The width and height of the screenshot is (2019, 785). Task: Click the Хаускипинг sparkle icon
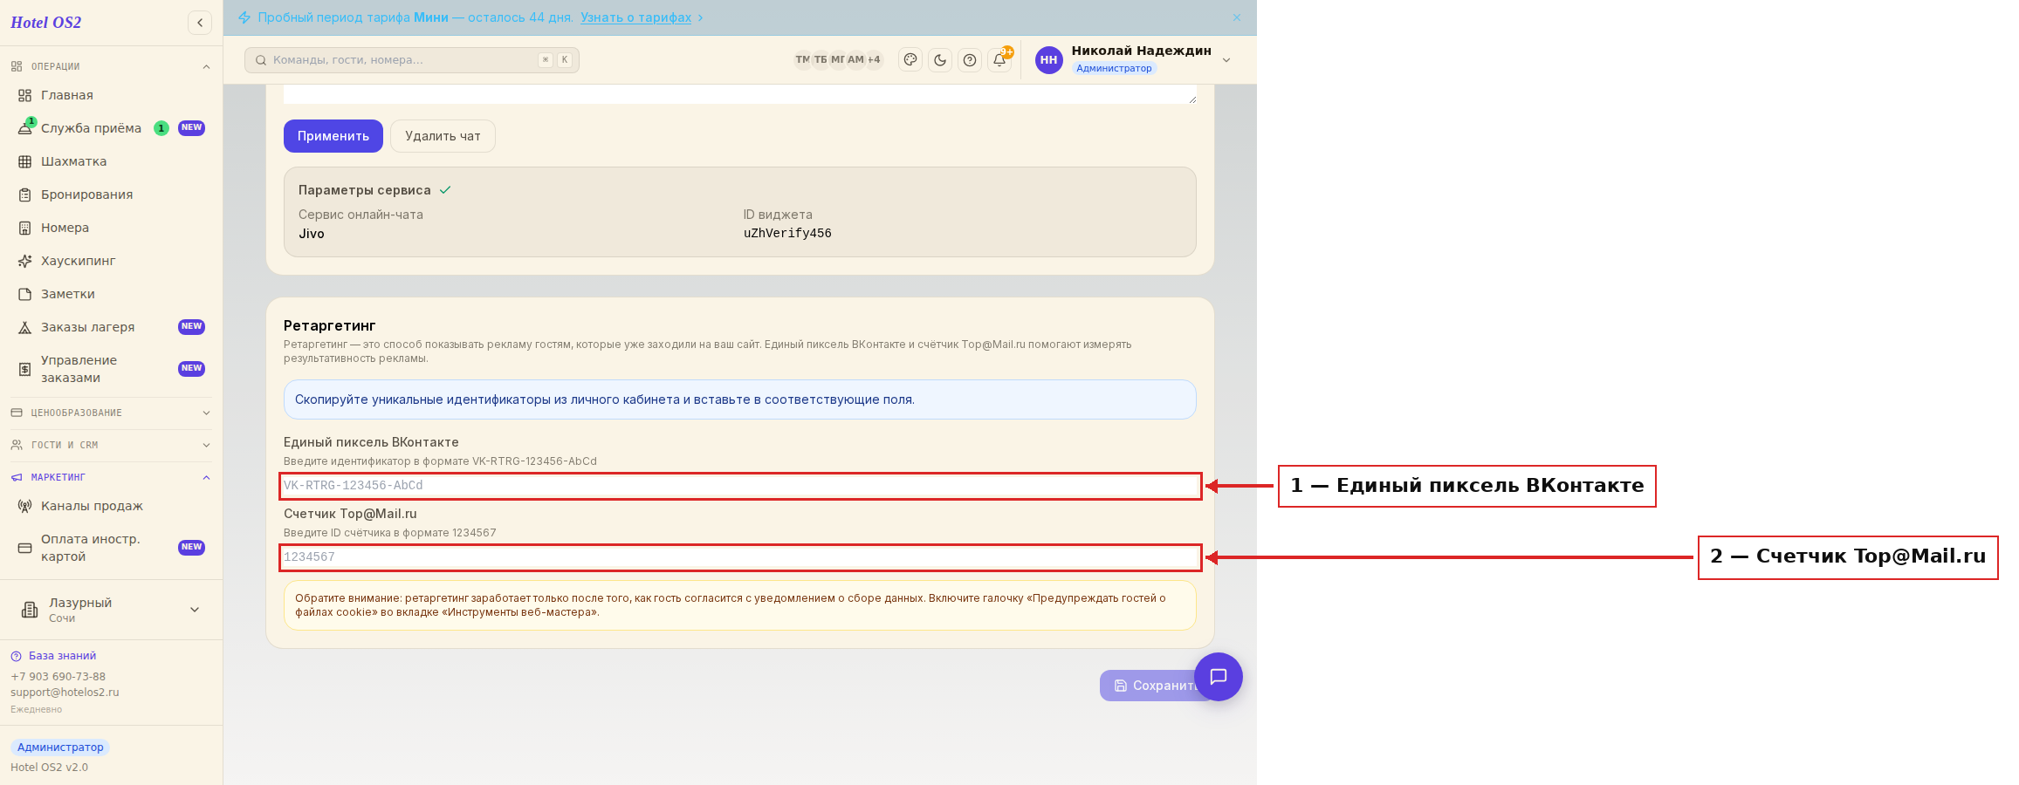coord(25,261)
